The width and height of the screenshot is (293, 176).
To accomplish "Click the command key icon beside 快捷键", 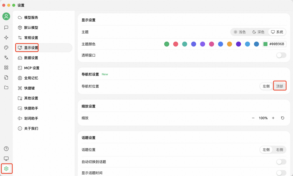I will click(20, 88).
